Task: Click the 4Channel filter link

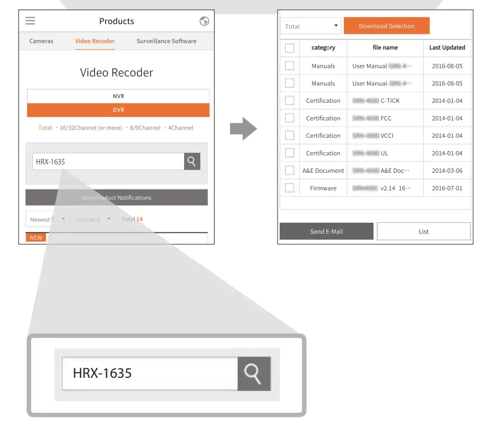Action: click(181, 127)
